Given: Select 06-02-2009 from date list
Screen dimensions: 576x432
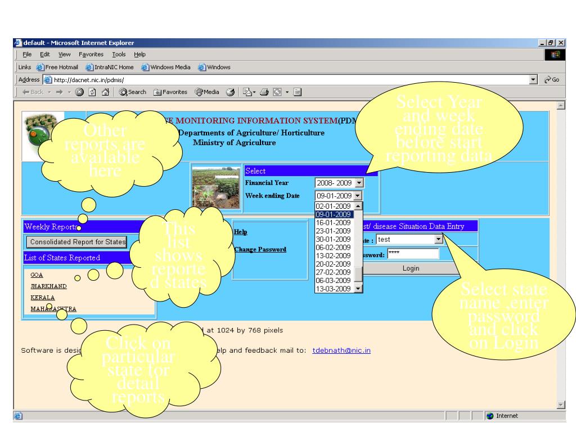Looking at the screenshot, I should tap(334, 247).
